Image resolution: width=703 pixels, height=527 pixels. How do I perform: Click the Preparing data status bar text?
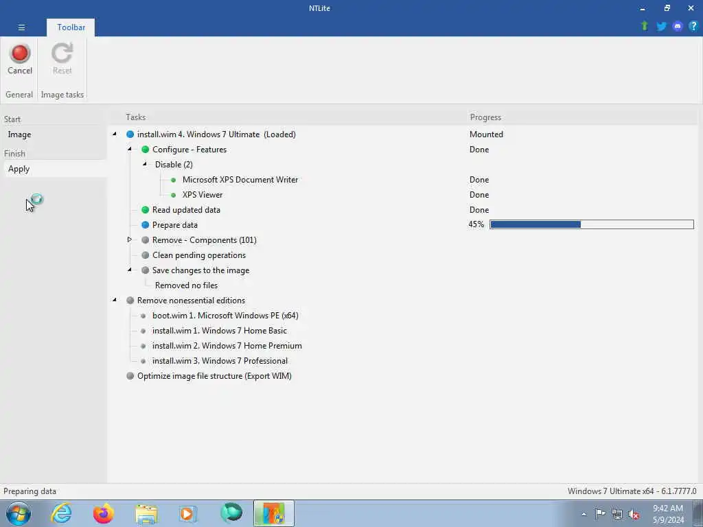tap(30, 491)
